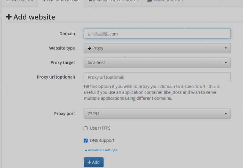Open the Website type dropdown
243x168 pixels.
[x=157, y=48]
